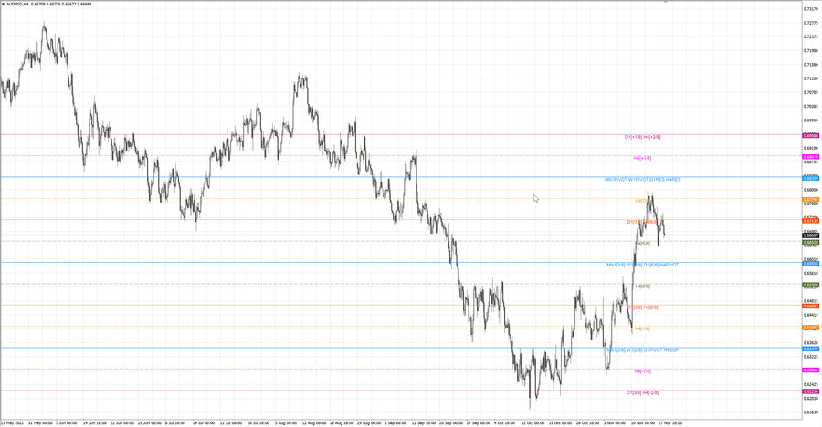Click the 23 May 2022 date label
Screen dimensions: 822x427
[x=13, y=422]
